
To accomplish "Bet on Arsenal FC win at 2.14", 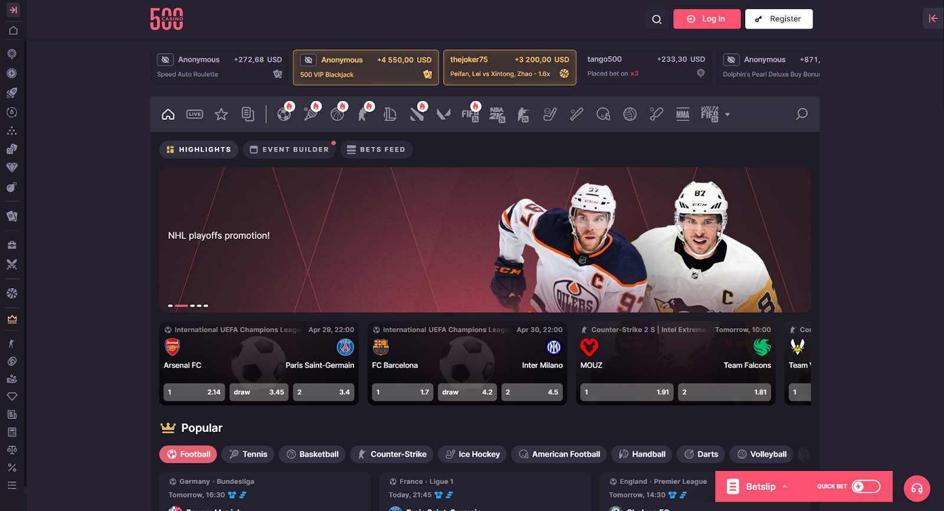I will pos(194,392).
